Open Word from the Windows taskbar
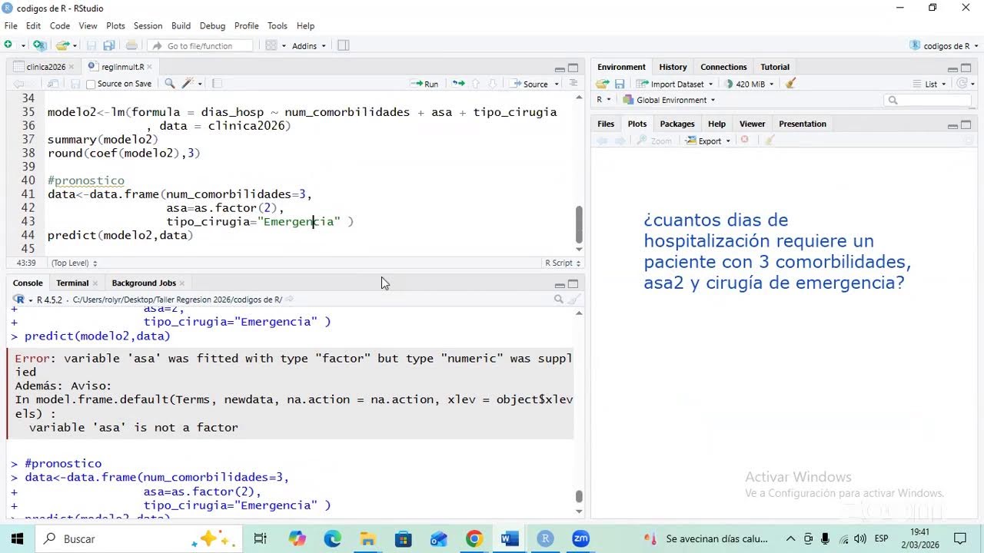This screenshot has height=553, width=984. 509,539
